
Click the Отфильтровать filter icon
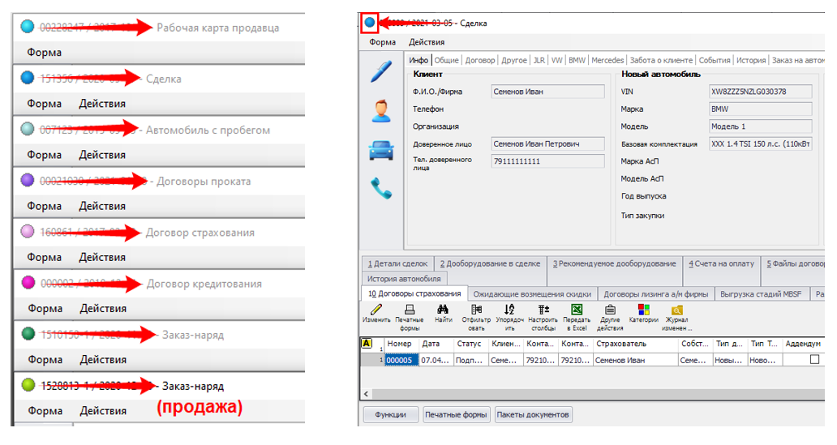click(476, 310)
